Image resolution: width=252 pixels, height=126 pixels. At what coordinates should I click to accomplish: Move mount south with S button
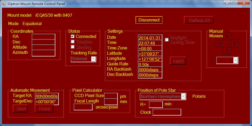point(227,51)
